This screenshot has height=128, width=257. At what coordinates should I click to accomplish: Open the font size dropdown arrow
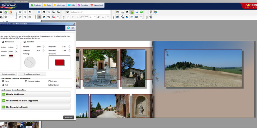pyautogui.click(x=95, y=17)
